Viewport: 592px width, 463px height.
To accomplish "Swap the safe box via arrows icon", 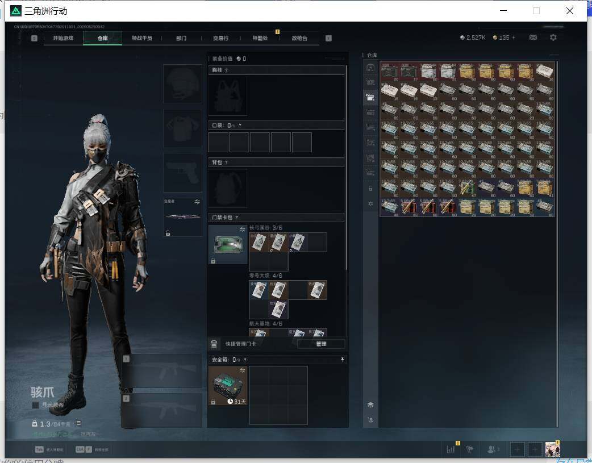I will pos(243,370).
